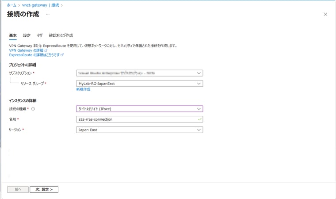Click the 名前 field s2s-rras-connection

140,119
